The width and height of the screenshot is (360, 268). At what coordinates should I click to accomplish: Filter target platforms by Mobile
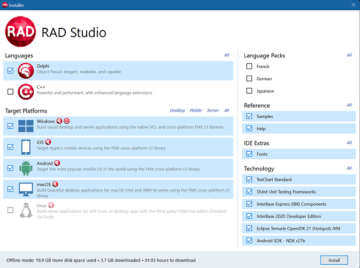[196, 110]
